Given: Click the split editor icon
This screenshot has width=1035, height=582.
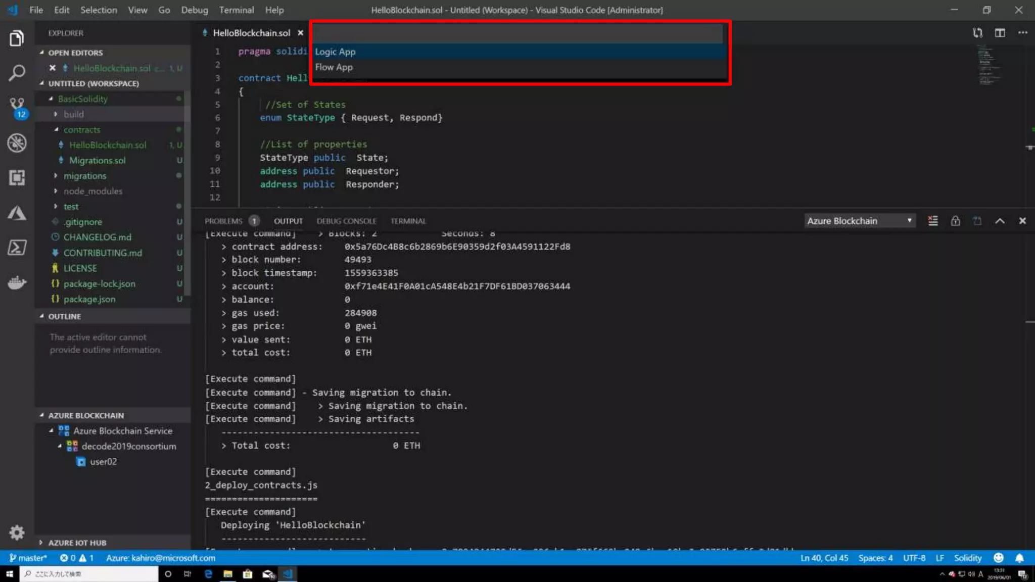Looking at the screenshot, I should click(x=1000, y=33).
